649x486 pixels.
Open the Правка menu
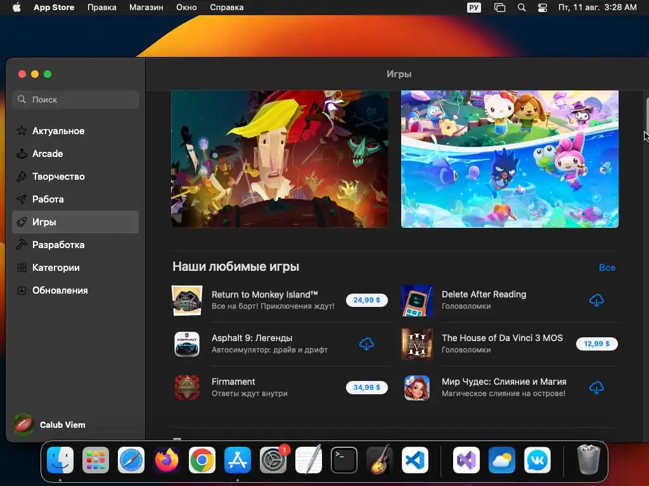pos(102,8)
